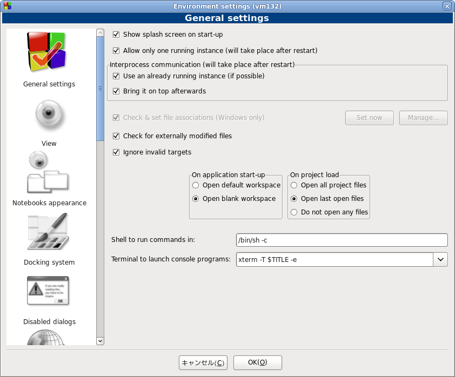Close the Environment settings window

point(447,6)
